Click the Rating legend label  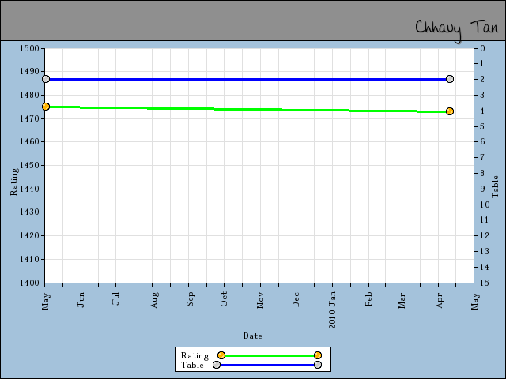point(194,355)
